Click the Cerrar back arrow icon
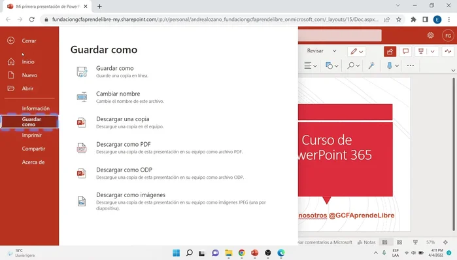Screen dimensions: 457x260 coord(11,41)
